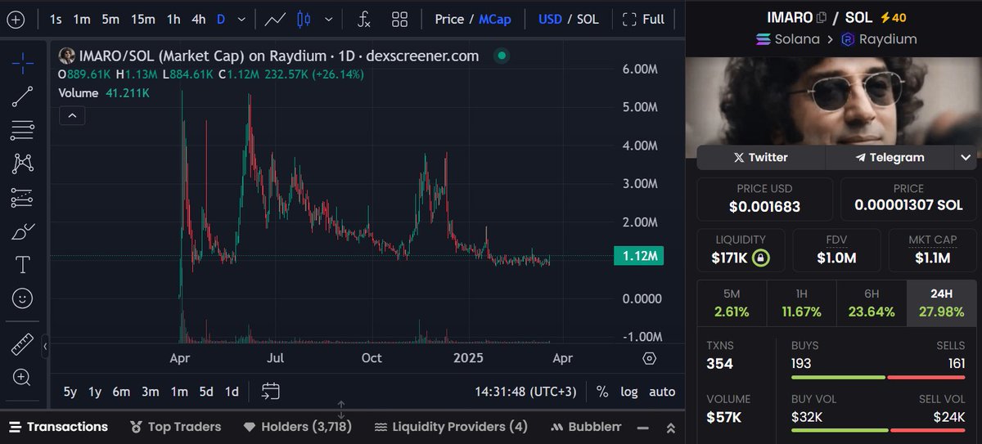Open the forecasting and measurement tools
982x444 pixels.
point(23,197)
